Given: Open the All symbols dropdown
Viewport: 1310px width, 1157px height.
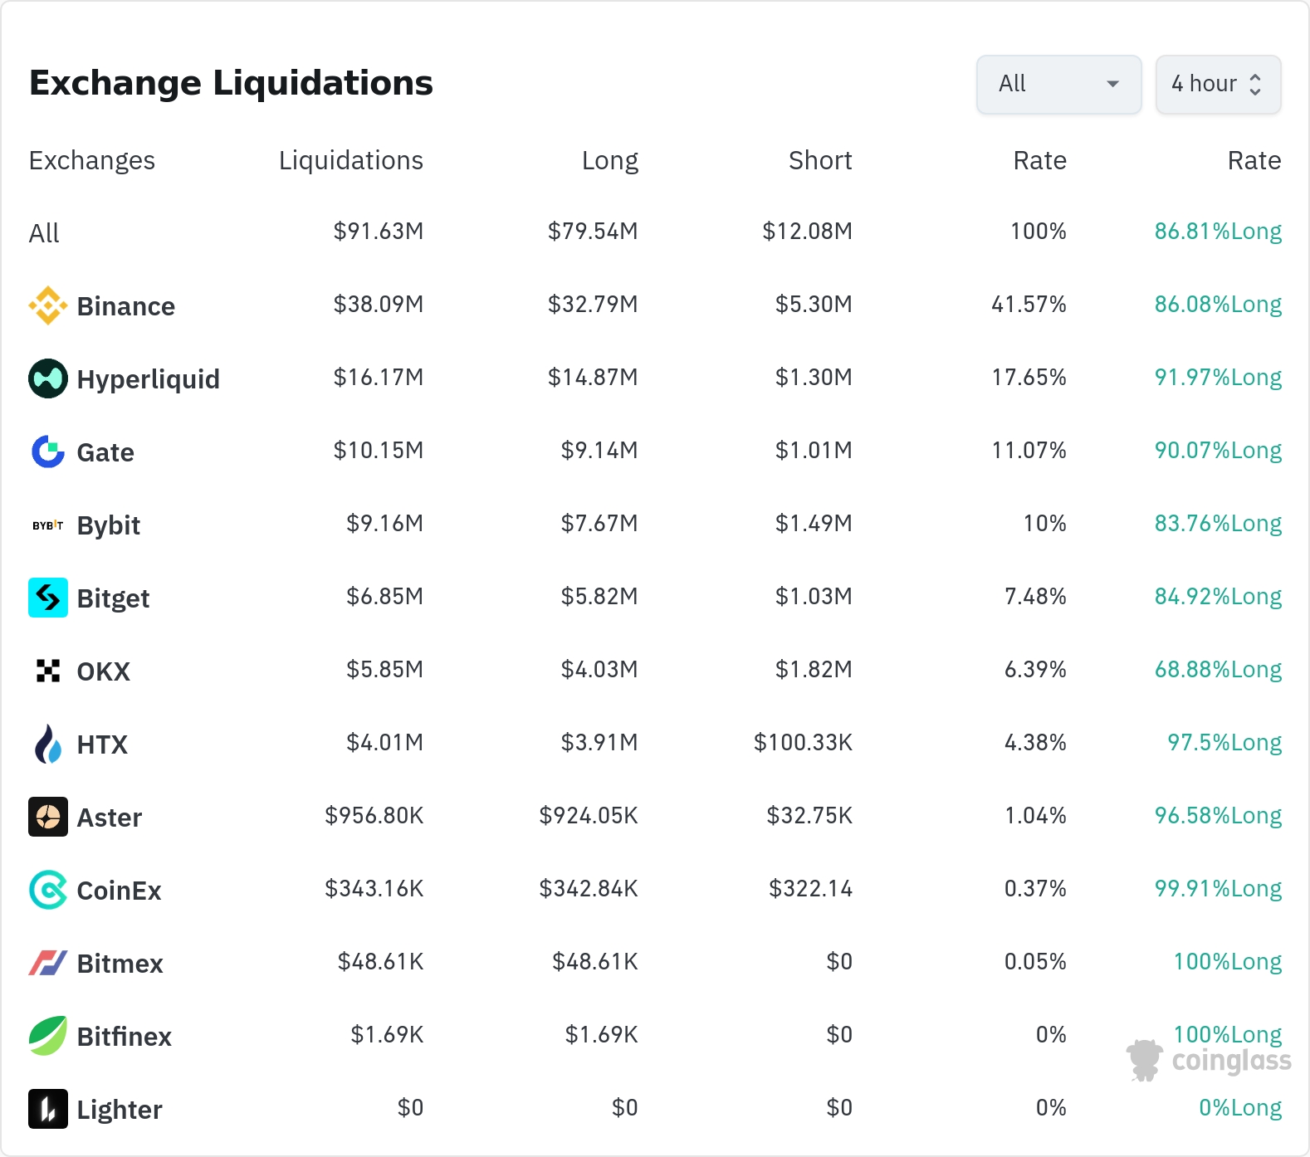Looking at the screenshot, I should click(x=1058, y=84).
